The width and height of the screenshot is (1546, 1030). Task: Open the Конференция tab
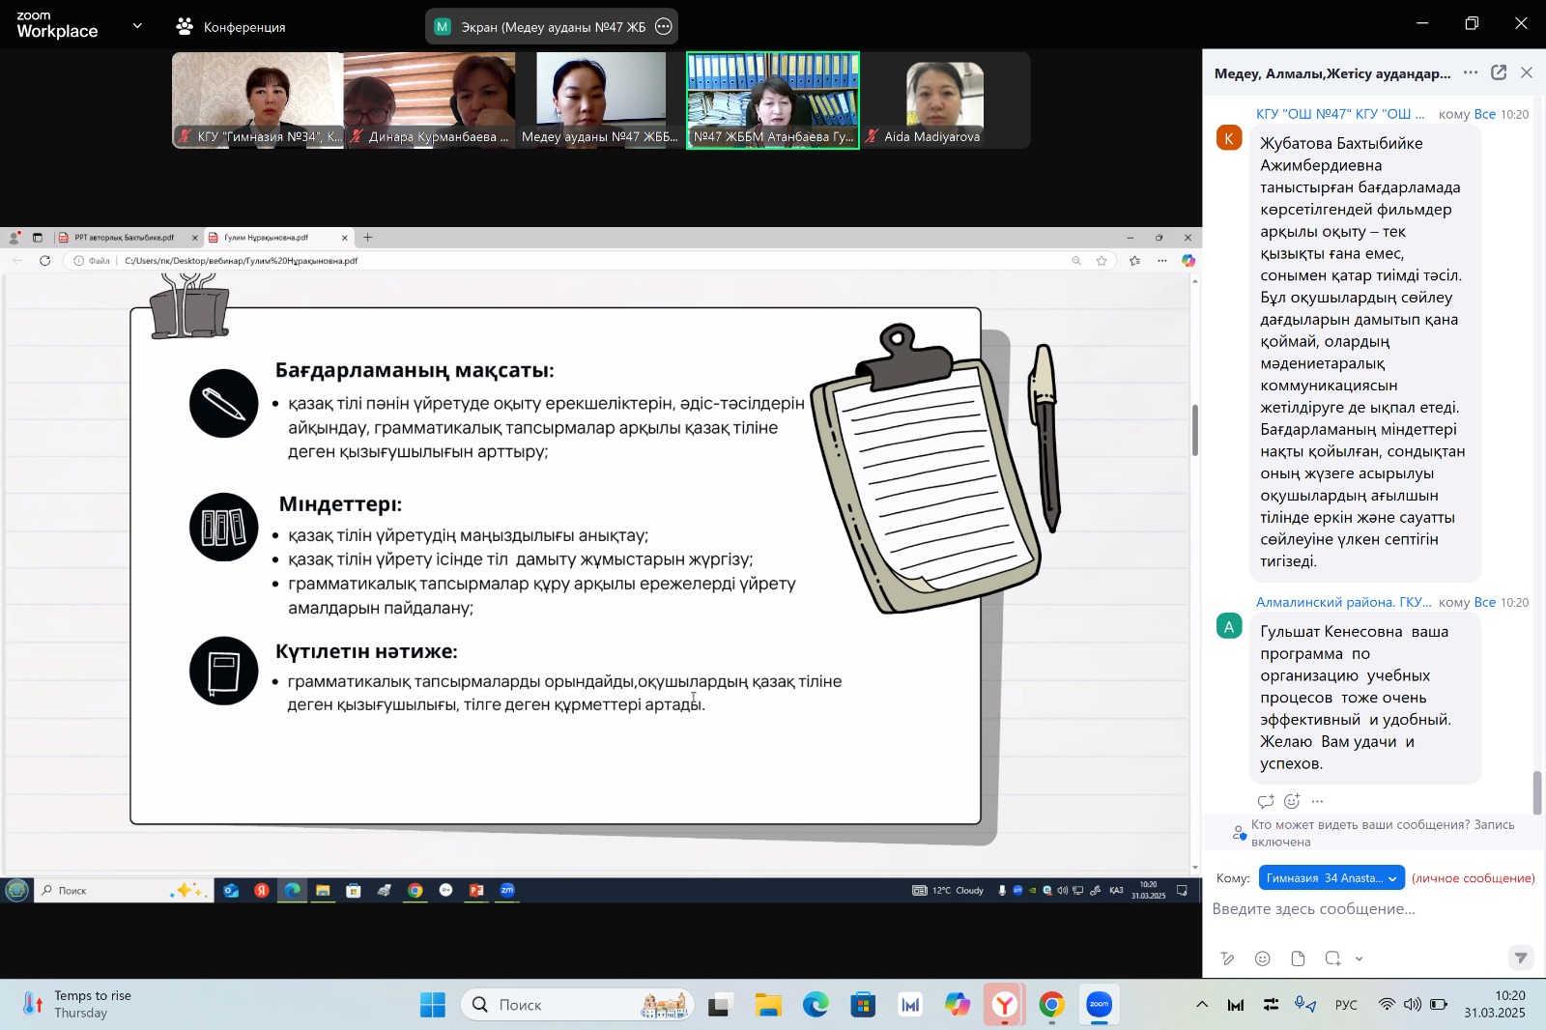pyautogui.click(x=231, y=27)
